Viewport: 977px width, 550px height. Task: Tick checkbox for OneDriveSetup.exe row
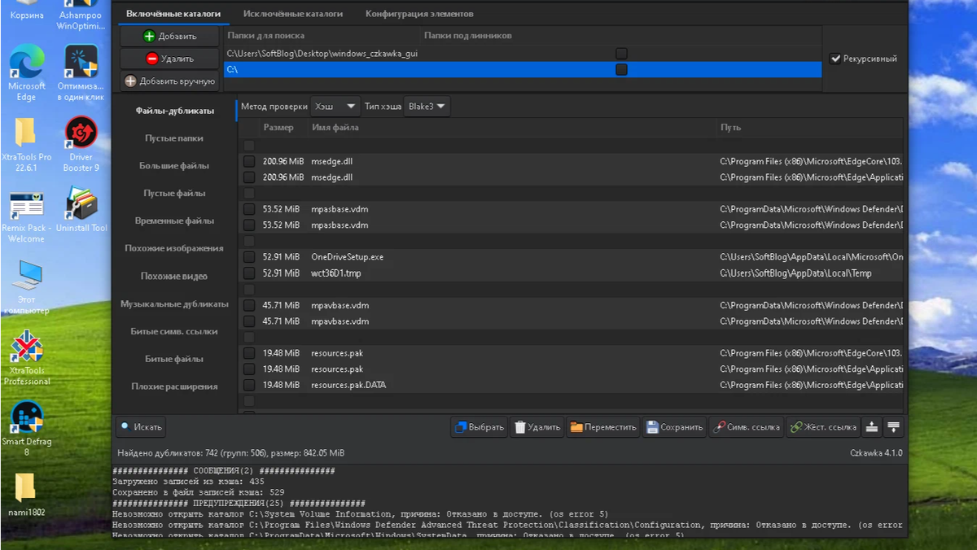(x=249, y=257)
